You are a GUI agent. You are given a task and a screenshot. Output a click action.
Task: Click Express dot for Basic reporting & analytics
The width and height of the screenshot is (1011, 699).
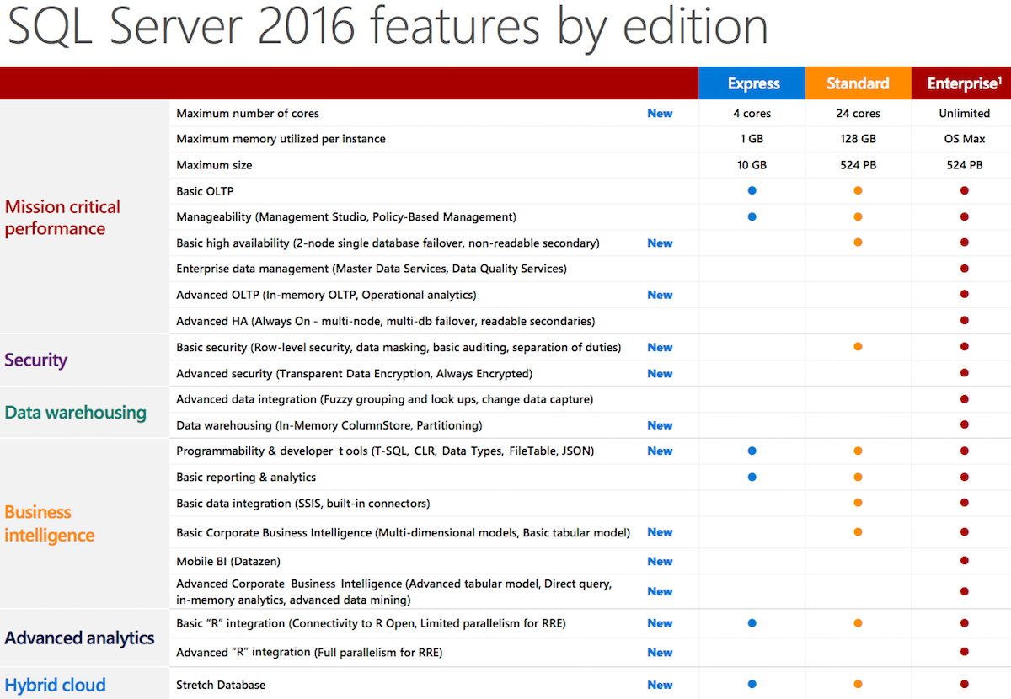coord(752,477)
